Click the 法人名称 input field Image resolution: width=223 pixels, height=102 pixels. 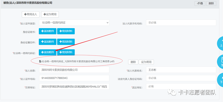pos(74,70)
